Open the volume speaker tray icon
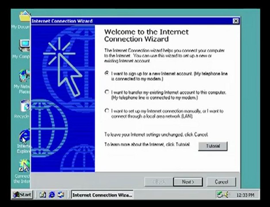270x207 pixels. [x=227, y=195]
